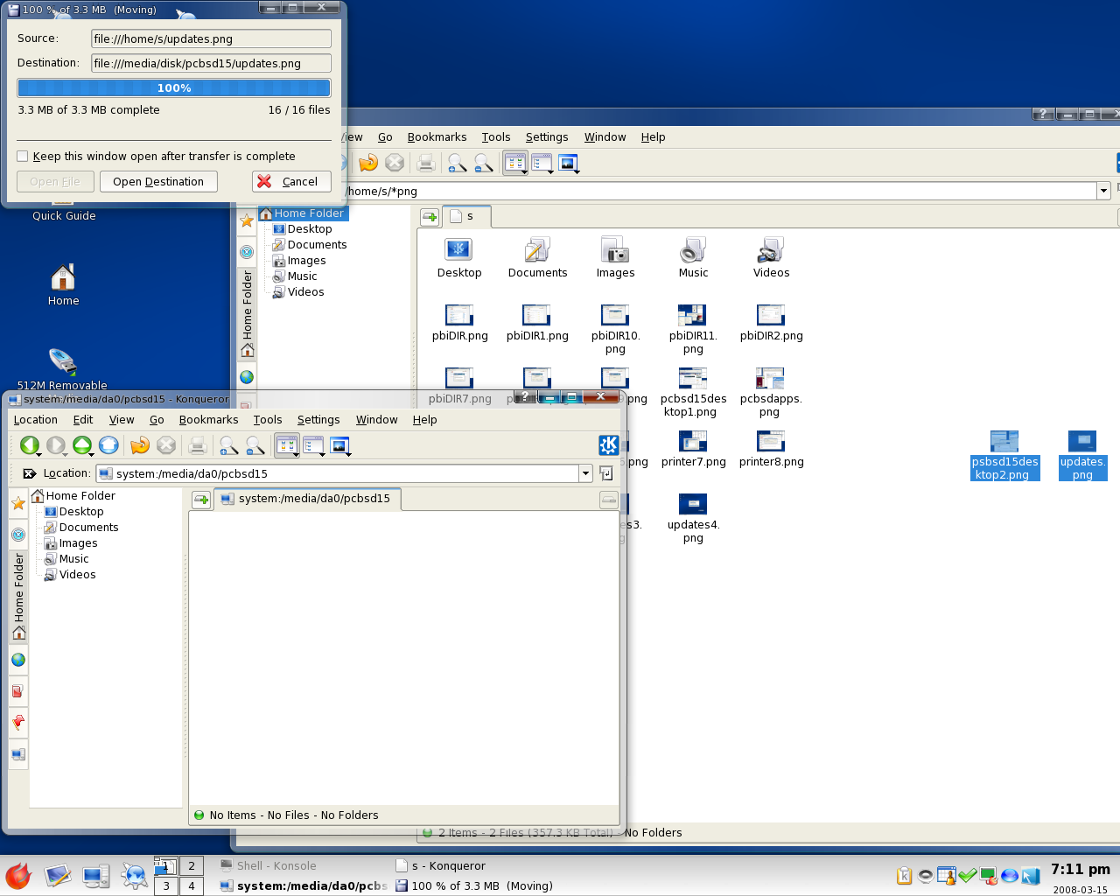Viewport: 1120px width, 896px height.
Task: Click Print icon in pcbsd15 Konqueror toolbar
Action: [x=198, y=445]
